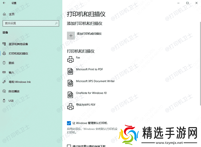Image resolution: width=201 pixels, height=147 pixels.
Task: Open 鼠标 settings page
Action: pos(11,63)
